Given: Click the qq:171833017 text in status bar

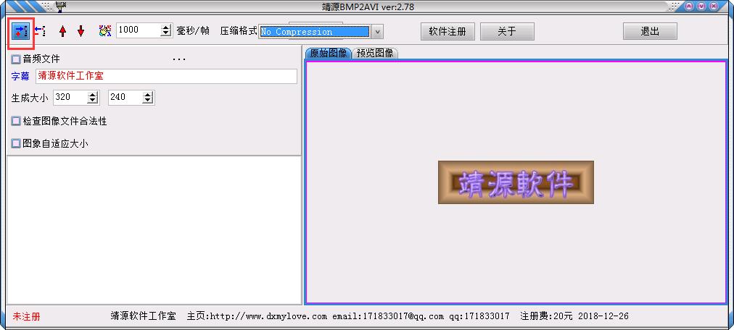Looking at the screenshot, I should 479,316.
